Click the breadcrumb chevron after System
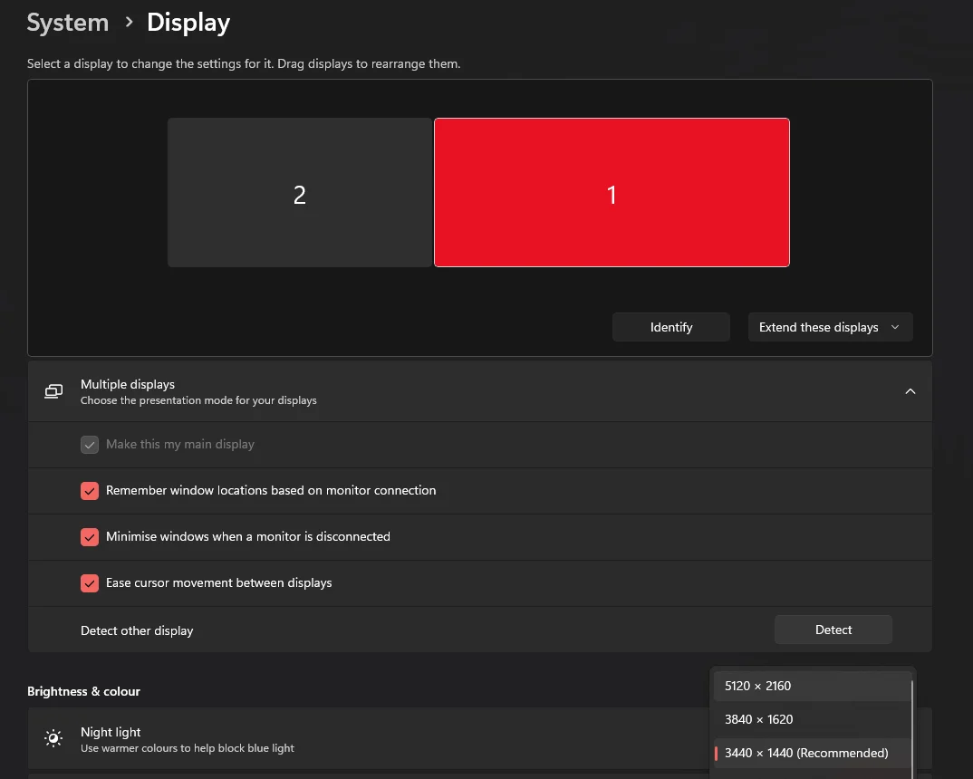This screenshot has width=973, height=779. click(x=129, y=23)
